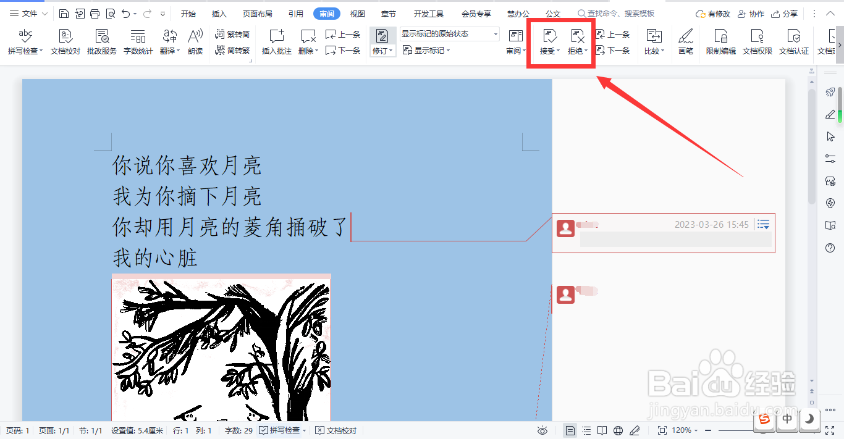Open 批改服务 correction service
Viewport: 844px width, 439px height.
(x=102, y=43)
